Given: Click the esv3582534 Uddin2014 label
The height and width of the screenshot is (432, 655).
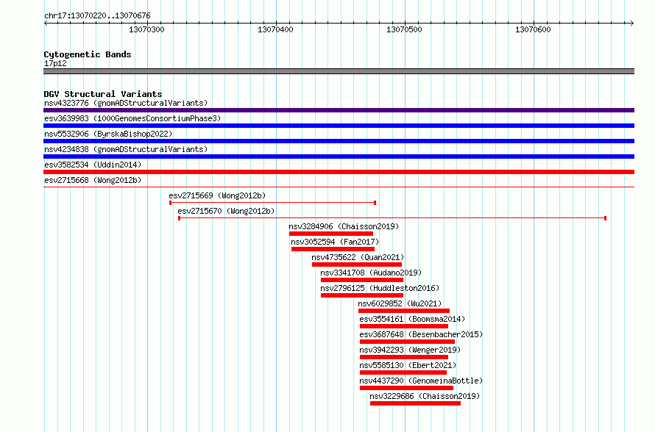Looking at the screenshot, I should 93,165.
